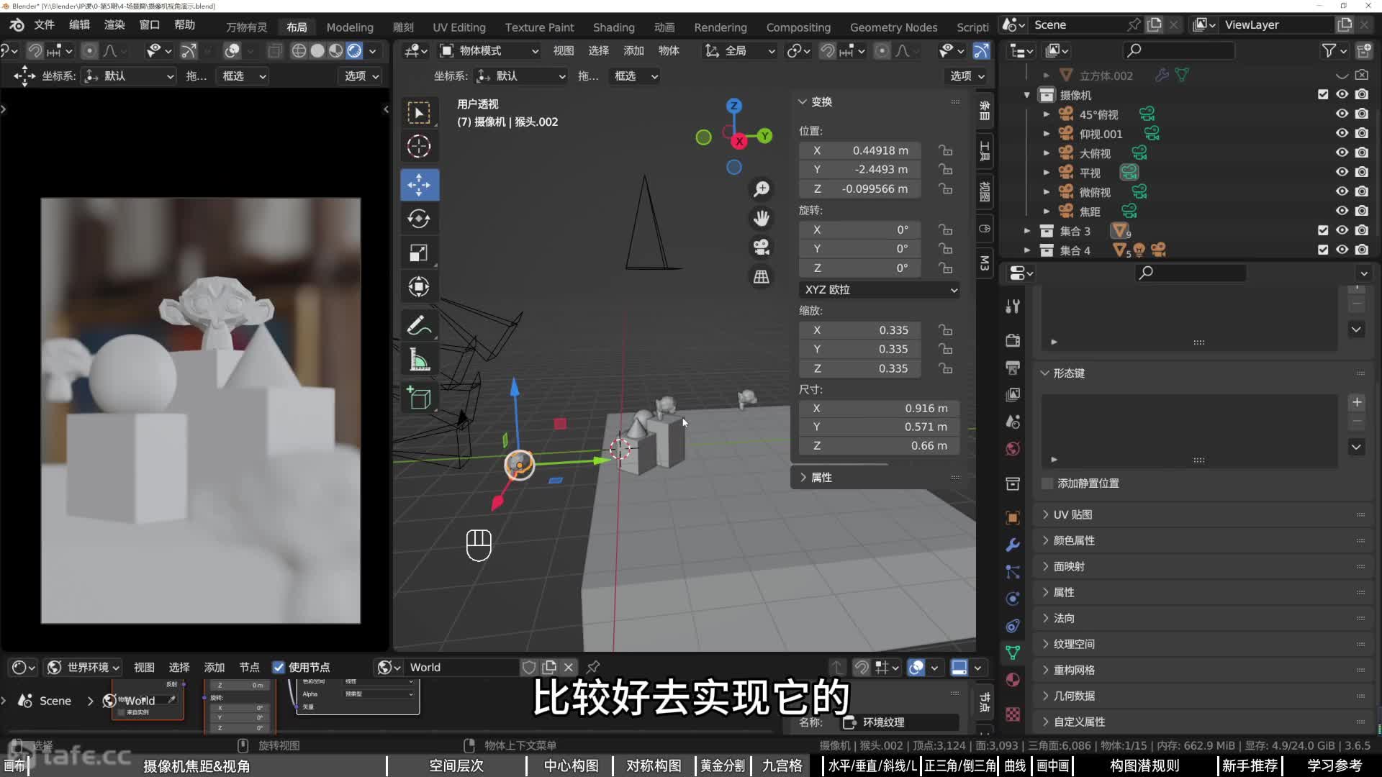1382x777 pixels.
Task: Activate the 3D Cursor tool
Action: tap(419, 147)
